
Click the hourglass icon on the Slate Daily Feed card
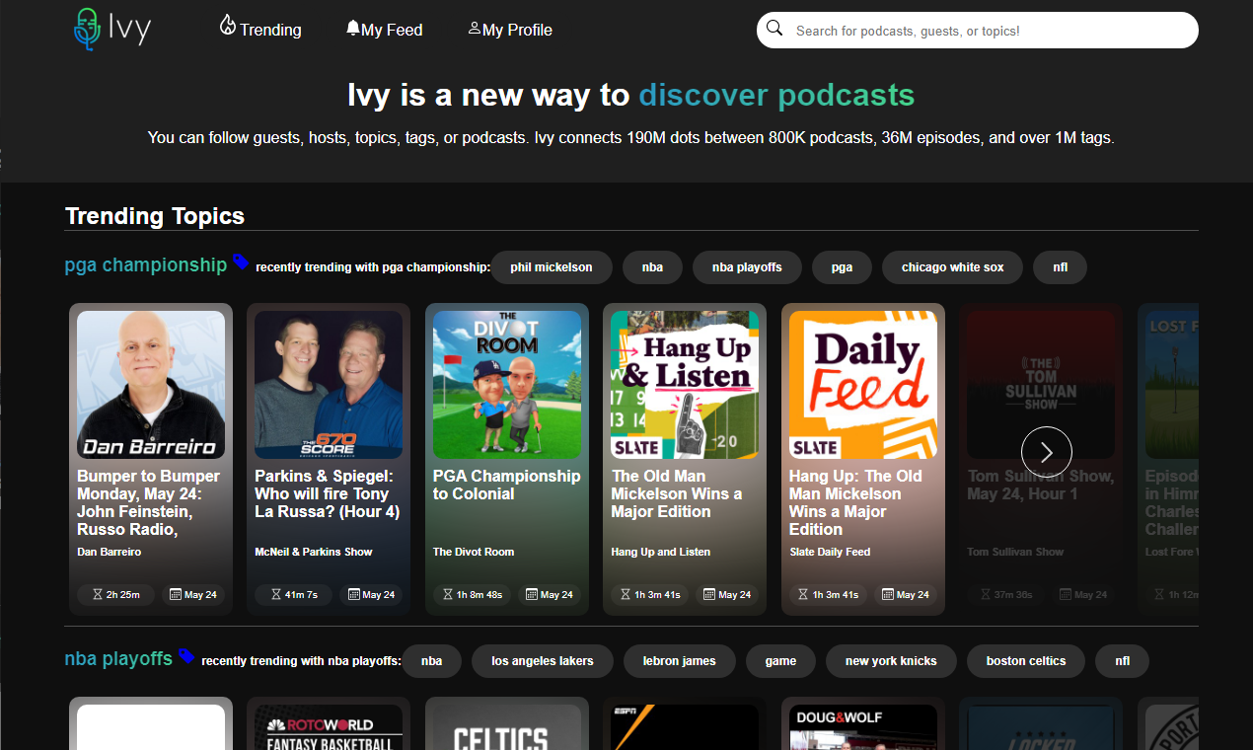click(x=801, y=594)
